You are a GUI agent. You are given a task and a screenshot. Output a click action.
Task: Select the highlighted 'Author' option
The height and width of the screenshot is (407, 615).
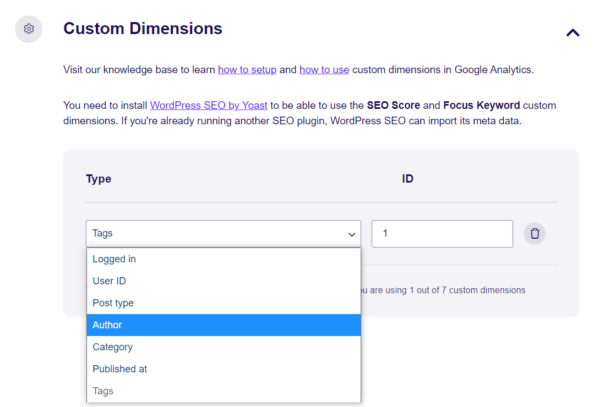[224, 324]
